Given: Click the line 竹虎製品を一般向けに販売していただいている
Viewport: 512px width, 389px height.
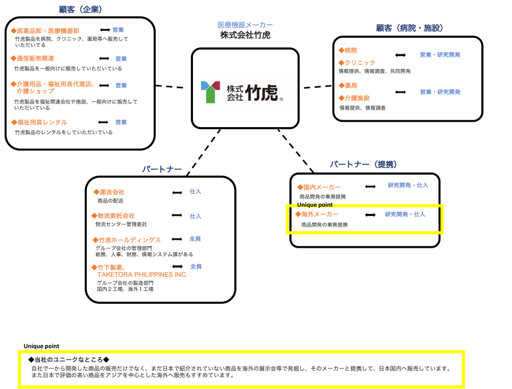Looking at the screenshot, I should pos(68,68).
